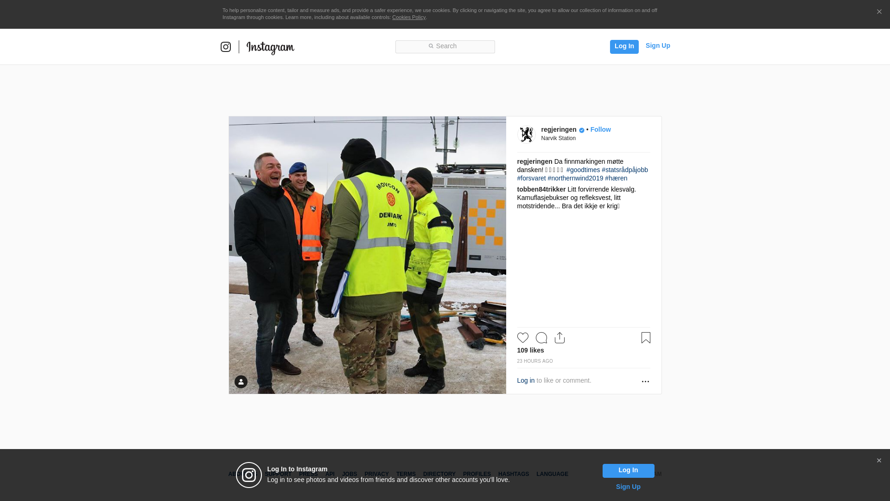This screenshot has height=501, width=890.
Task: Click Log in to like or comment
Action: point(526,380)
